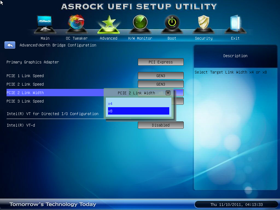Click the Select Target Link Width description text
This screenshot has height=210, width=280.
tap(231, 72)
